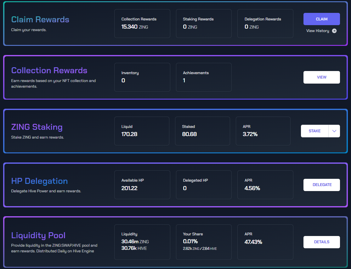Click VIEW in Collection Rewards
Image resolution: width=351 pixels, height=269 pixels.
click(x=322, y=77)
